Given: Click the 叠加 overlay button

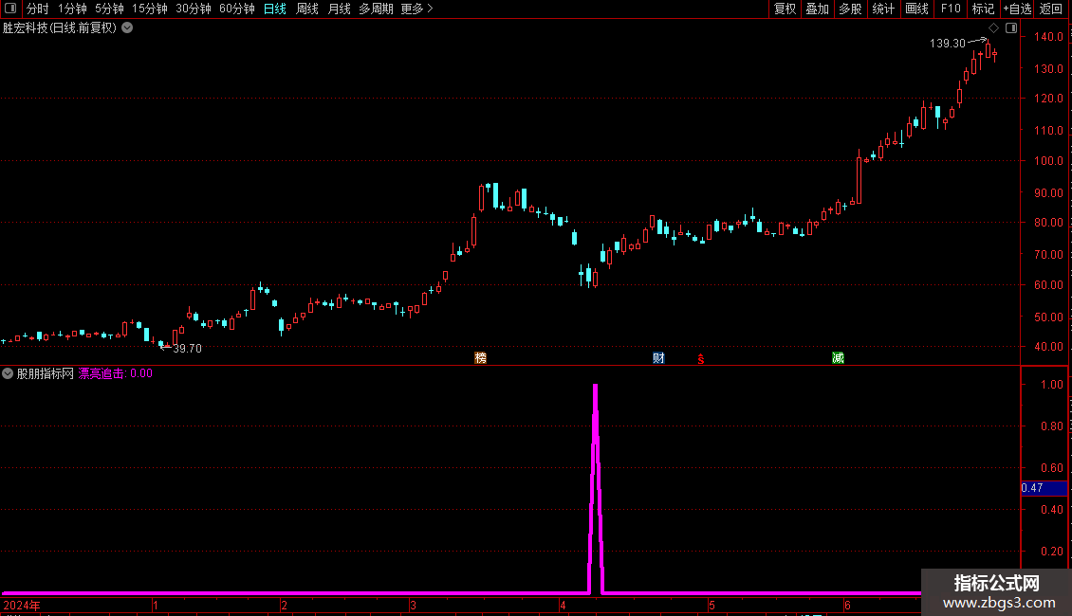Looking at the screenshot, I should point(817,9).
